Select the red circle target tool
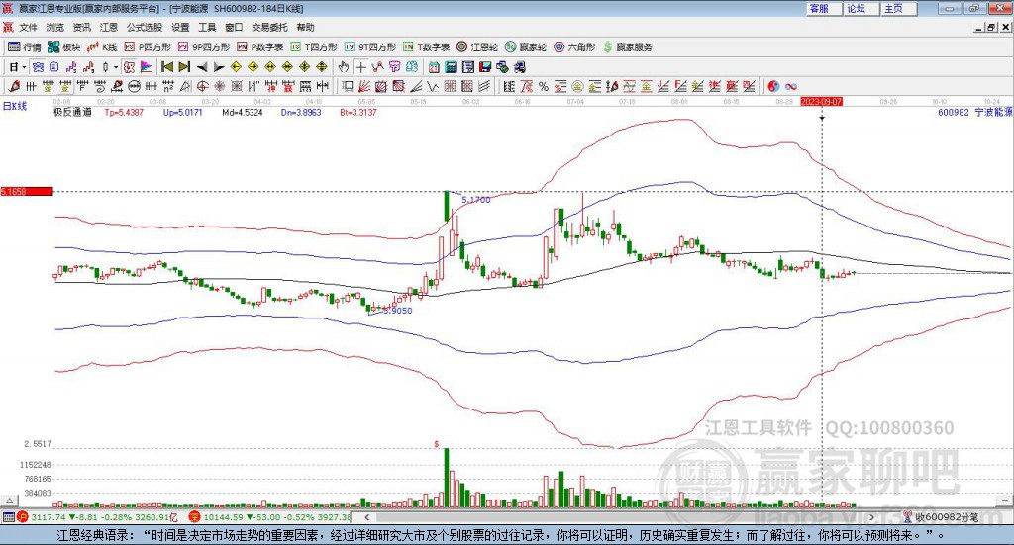This screenshot has height=545, width=1014. (x=202, y=86)
